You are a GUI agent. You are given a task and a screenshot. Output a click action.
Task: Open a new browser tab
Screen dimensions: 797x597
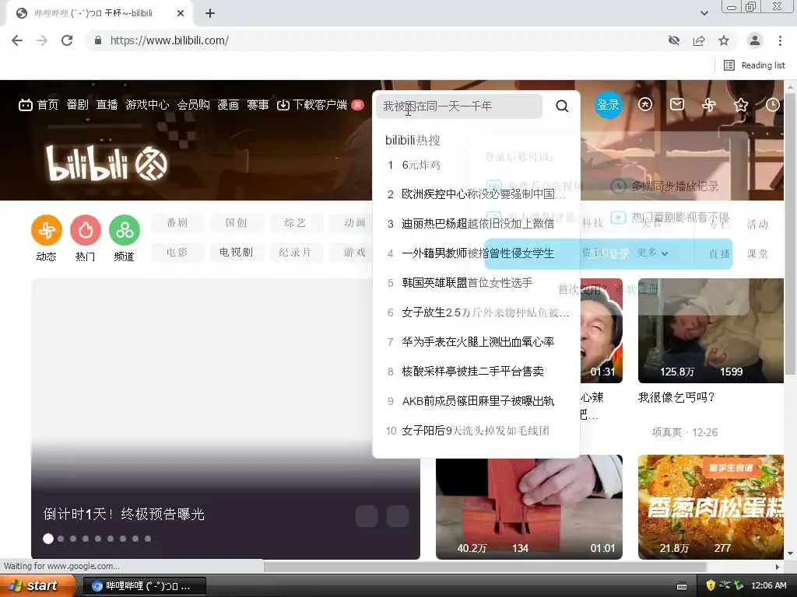click(x=210, y=14)
